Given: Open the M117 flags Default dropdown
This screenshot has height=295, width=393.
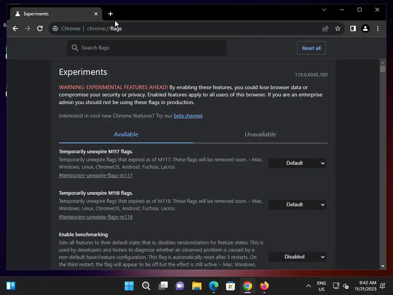Looking at the screenshot, I should pyautogui.click(x=297, y=163).
